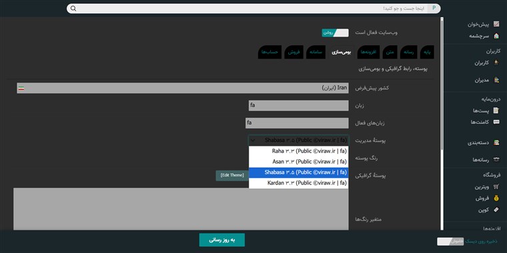Click the مدیران admin icon
The width and height of the screenshot is (507, 253).
(496, 80)
